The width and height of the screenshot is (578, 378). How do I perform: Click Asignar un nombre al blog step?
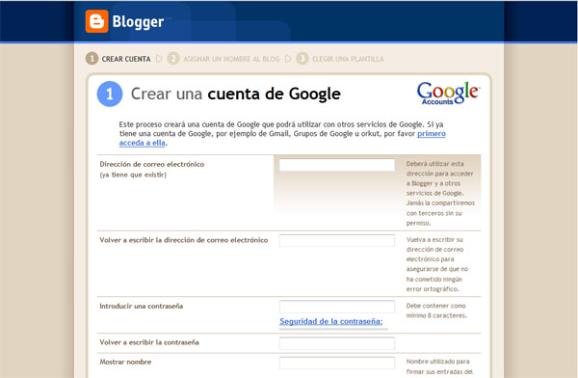coord(231,59)
